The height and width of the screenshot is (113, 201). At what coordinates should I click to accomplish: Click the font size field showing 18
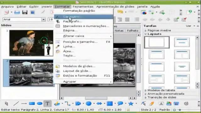[x=51, y=19]
